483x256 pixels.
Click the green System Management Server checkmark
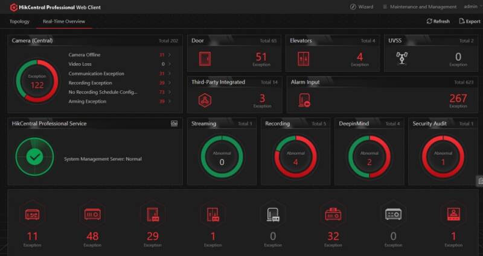click(x=34, y=157)
